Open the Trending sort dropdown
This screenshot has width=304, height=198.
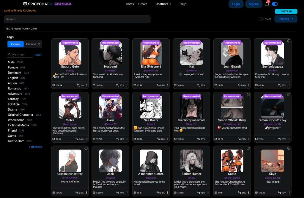(x=286, y=19)
